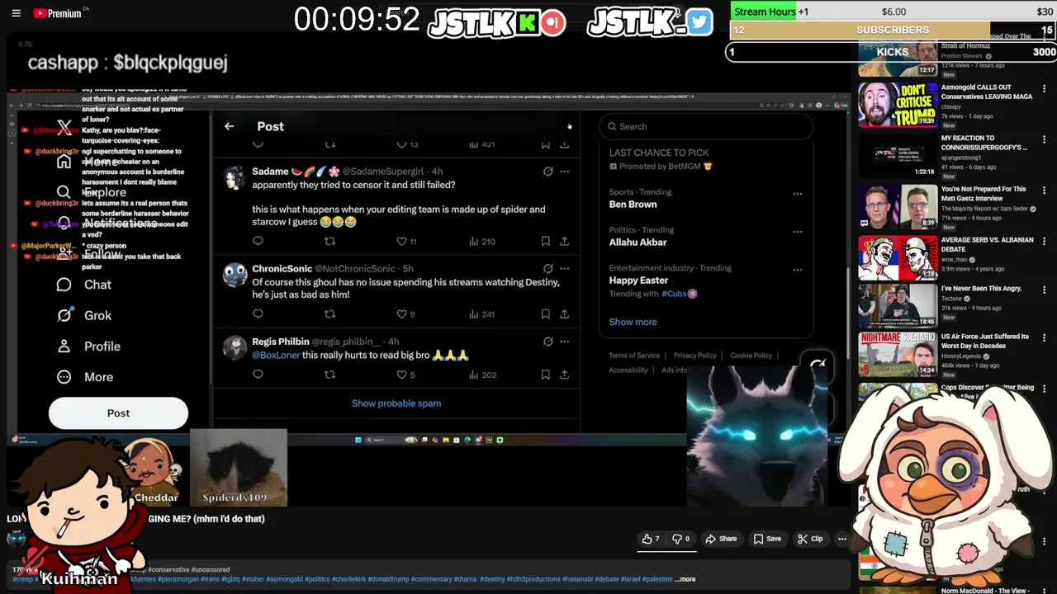Open Profile in the X sidebar

tap(88, 346)
